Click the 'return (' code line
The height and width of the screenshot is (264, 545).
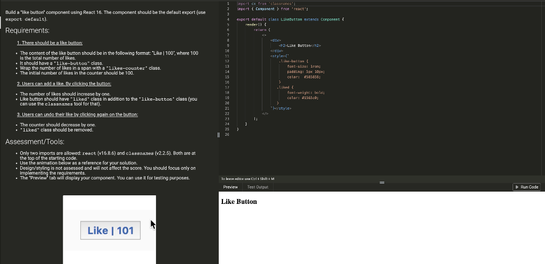point(262,30)
